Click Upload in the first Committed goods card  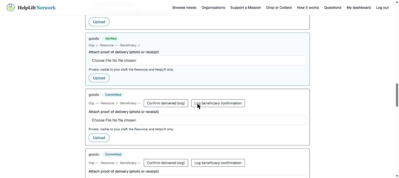99,138
